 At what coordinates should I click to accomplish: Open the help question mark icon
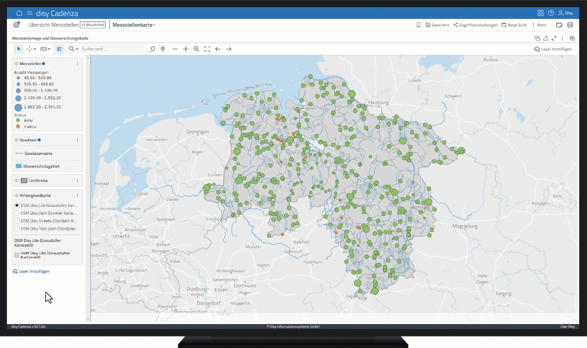point(551,13)
